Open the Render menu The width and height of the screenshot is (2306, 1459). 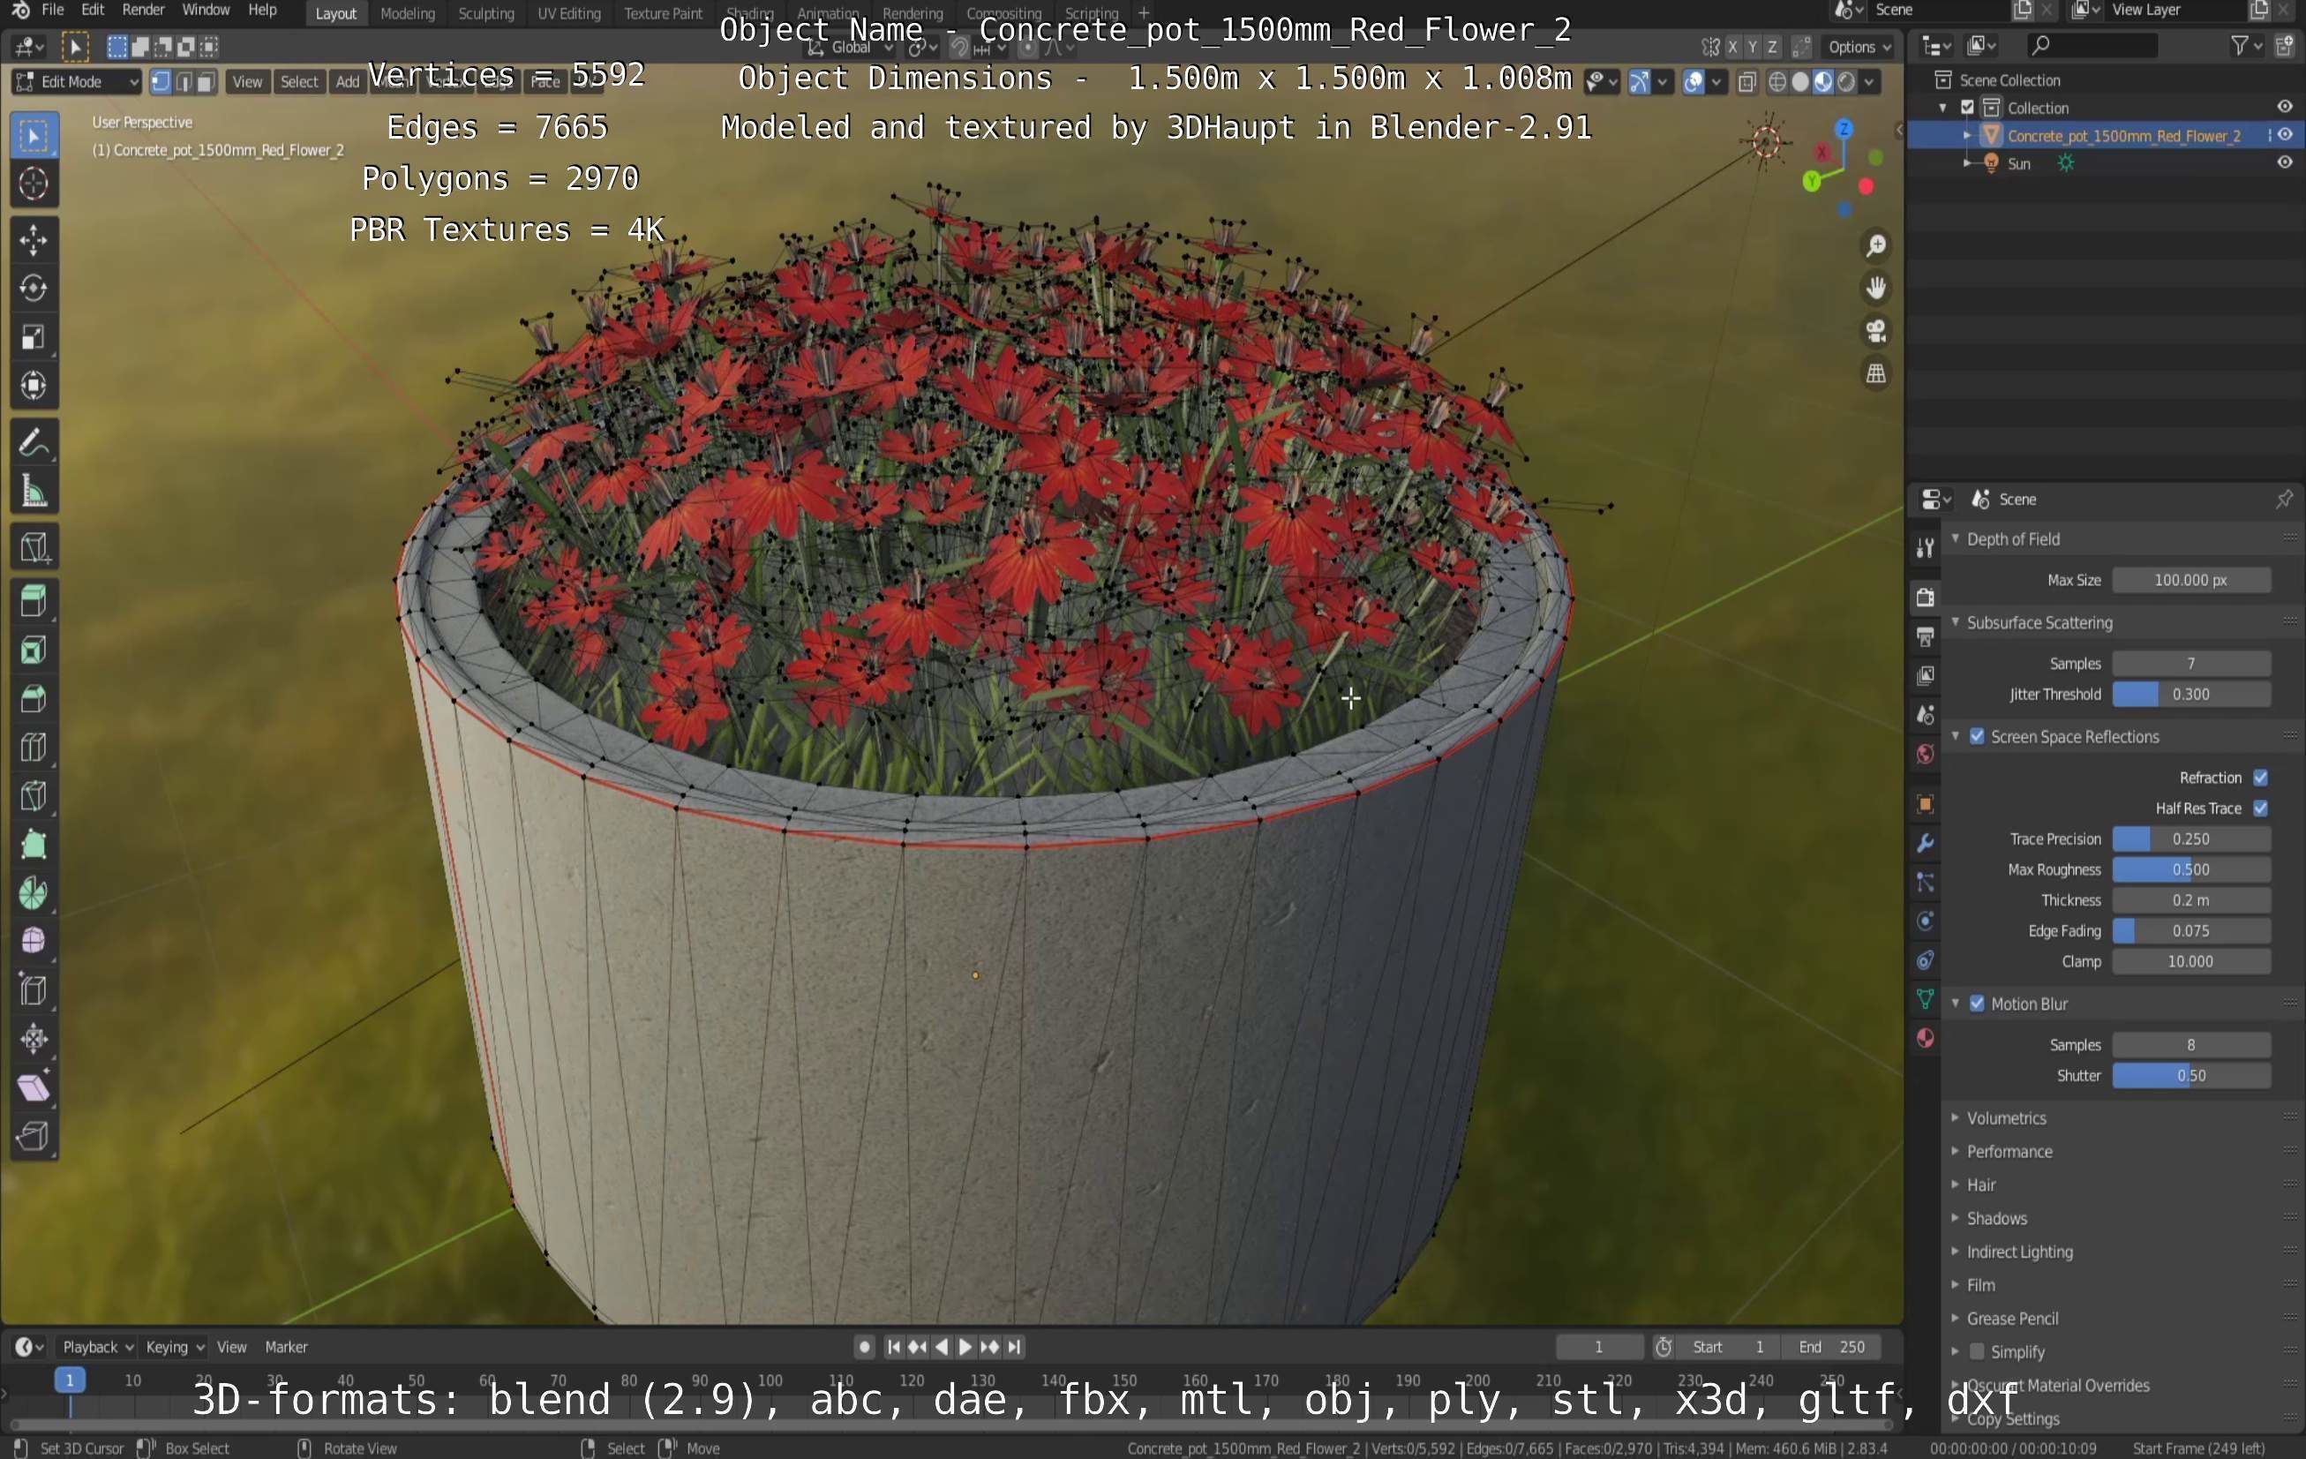pyautogui.click(x=144, y=10)
